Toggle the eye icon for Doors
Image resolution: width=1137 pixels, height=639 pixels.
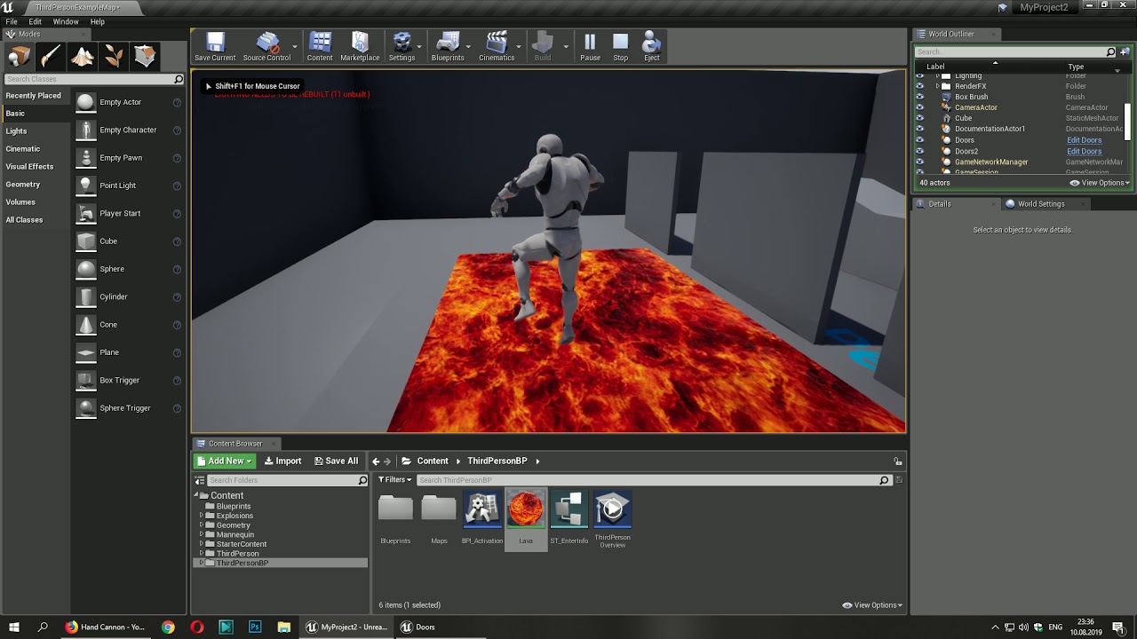[919, 140]
